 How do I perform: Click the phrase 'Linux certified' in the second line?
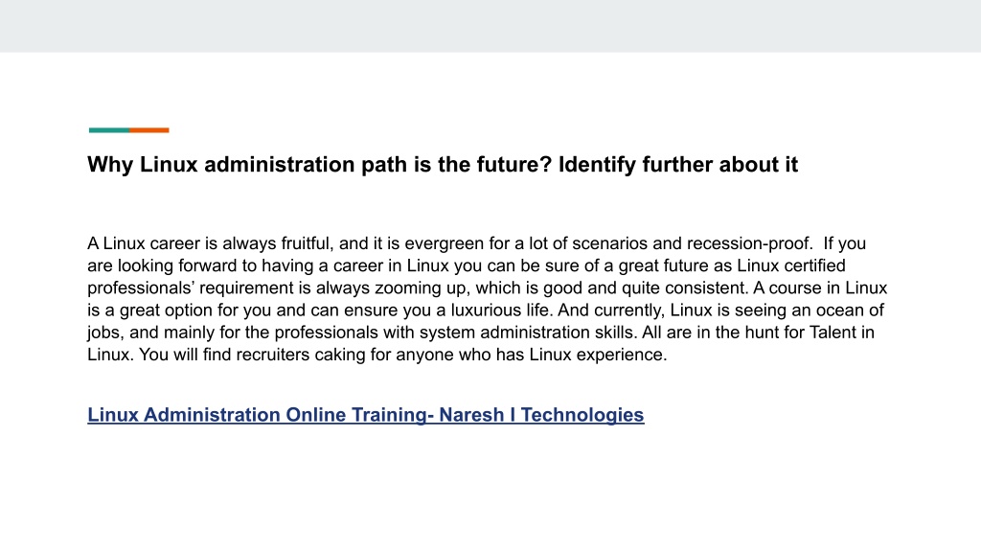(790, 265)
